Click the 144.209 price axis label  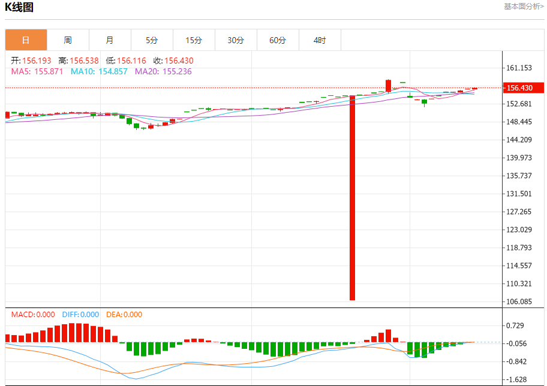(519, 140)
